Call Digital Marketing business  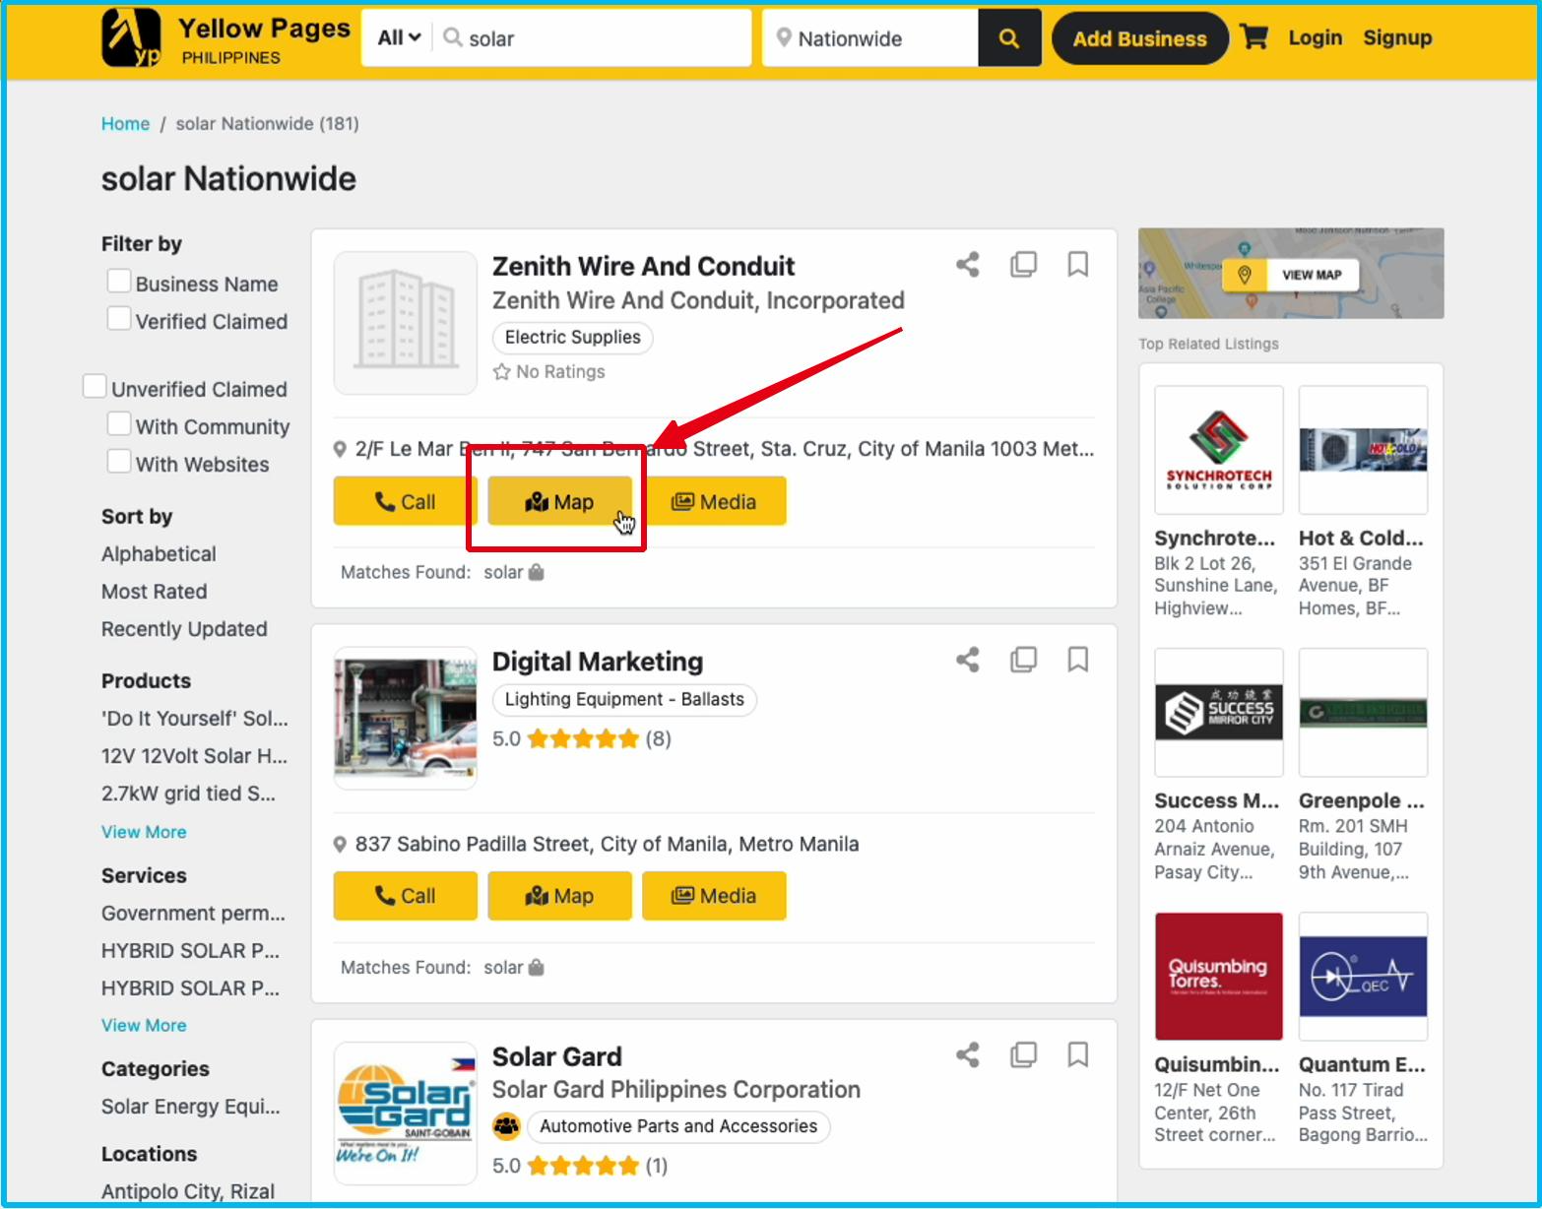405,895
